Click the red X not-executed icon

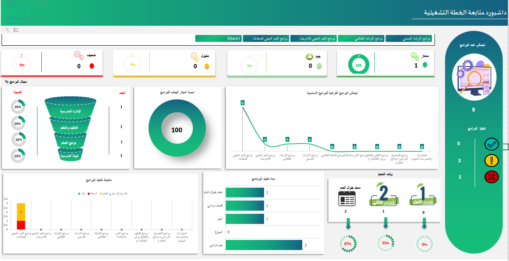(x=491, y=177)
